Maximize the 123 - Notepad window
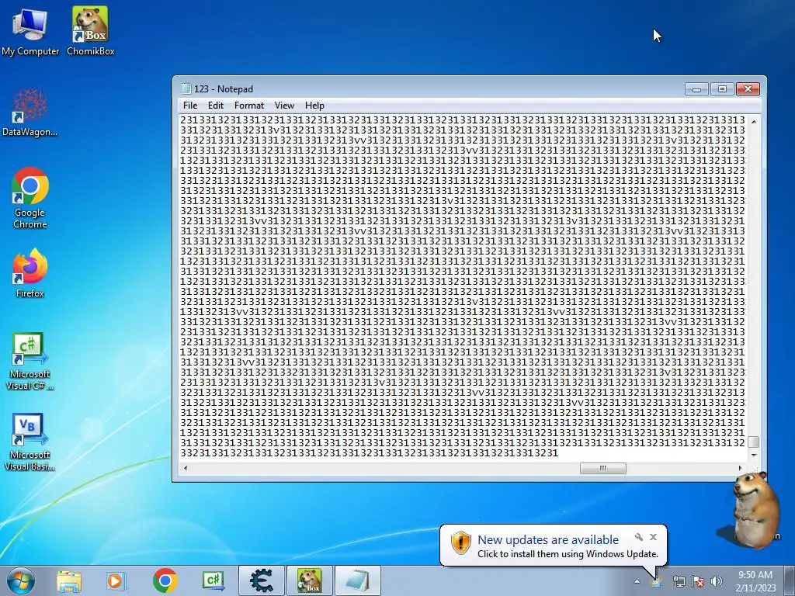This screenshot has width=795, height=596. point(723,89)
